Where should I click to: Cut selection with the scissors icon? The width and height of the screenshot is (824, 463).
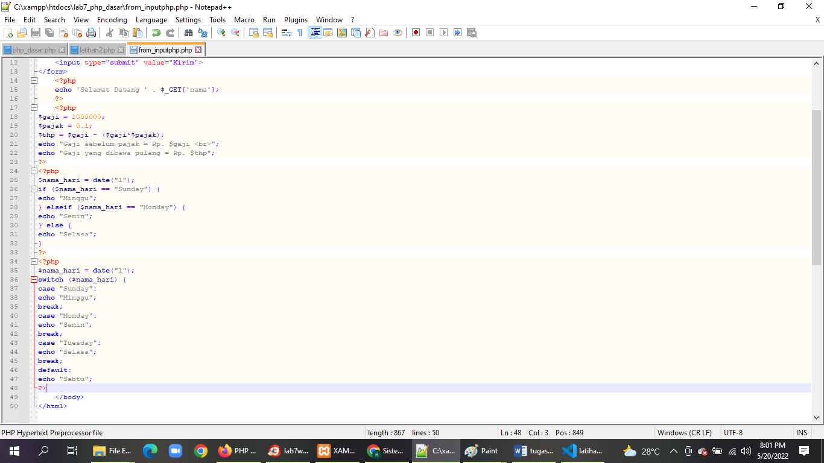click(110, 33)
